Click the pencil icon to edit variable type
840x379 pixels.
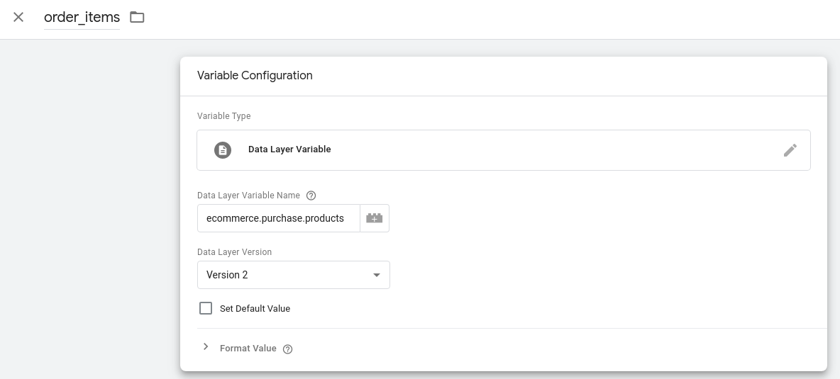(x=790, y=150)
